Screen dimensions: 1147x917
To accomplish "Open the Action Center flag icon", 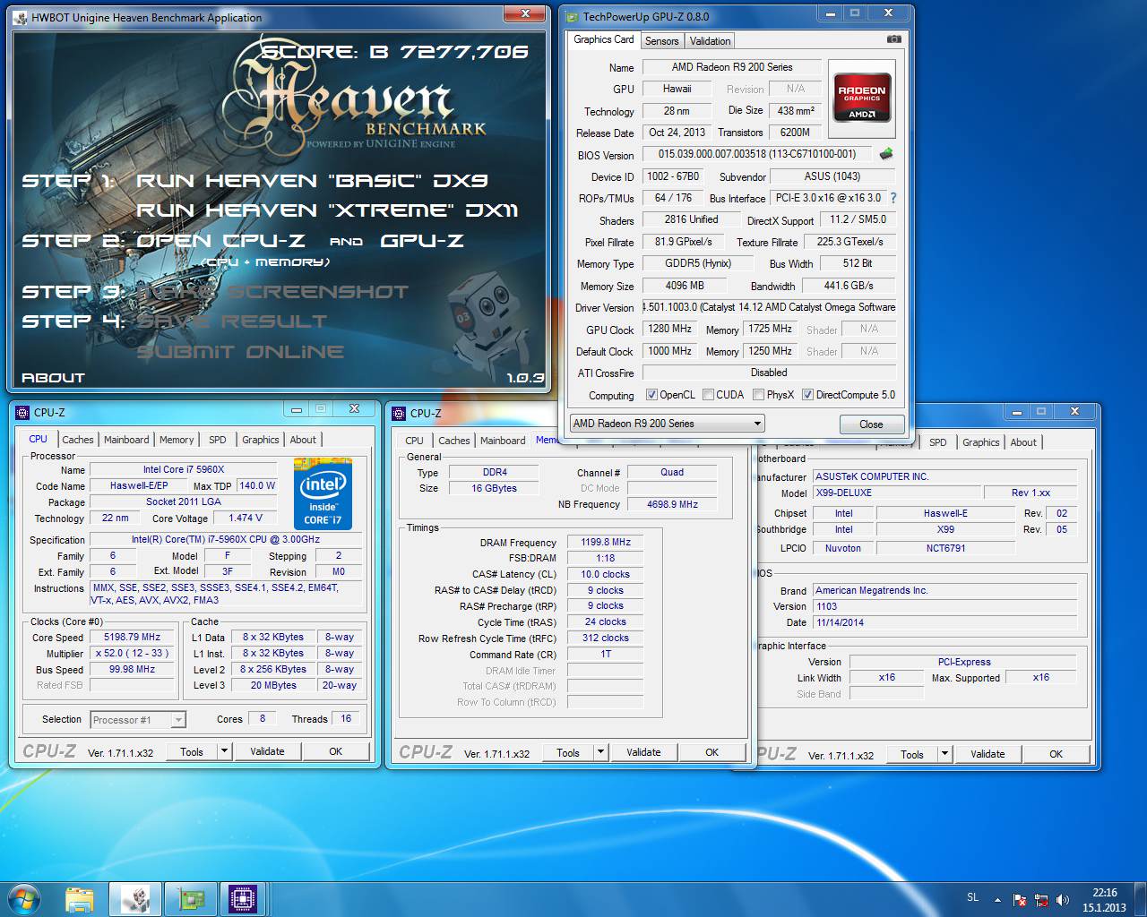I will pos(1020,900).
